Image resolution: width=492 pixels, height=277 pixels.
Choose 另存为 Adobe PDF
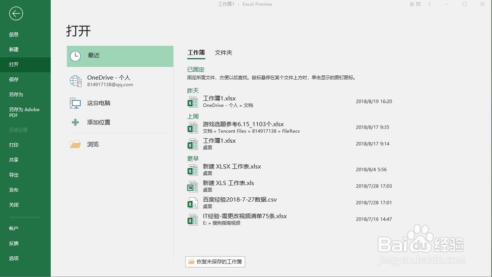[x=24, y=112]
